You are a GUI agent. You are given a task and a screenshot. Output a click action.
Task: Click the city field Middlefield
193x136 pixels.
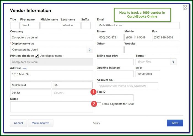click(31, 85)
